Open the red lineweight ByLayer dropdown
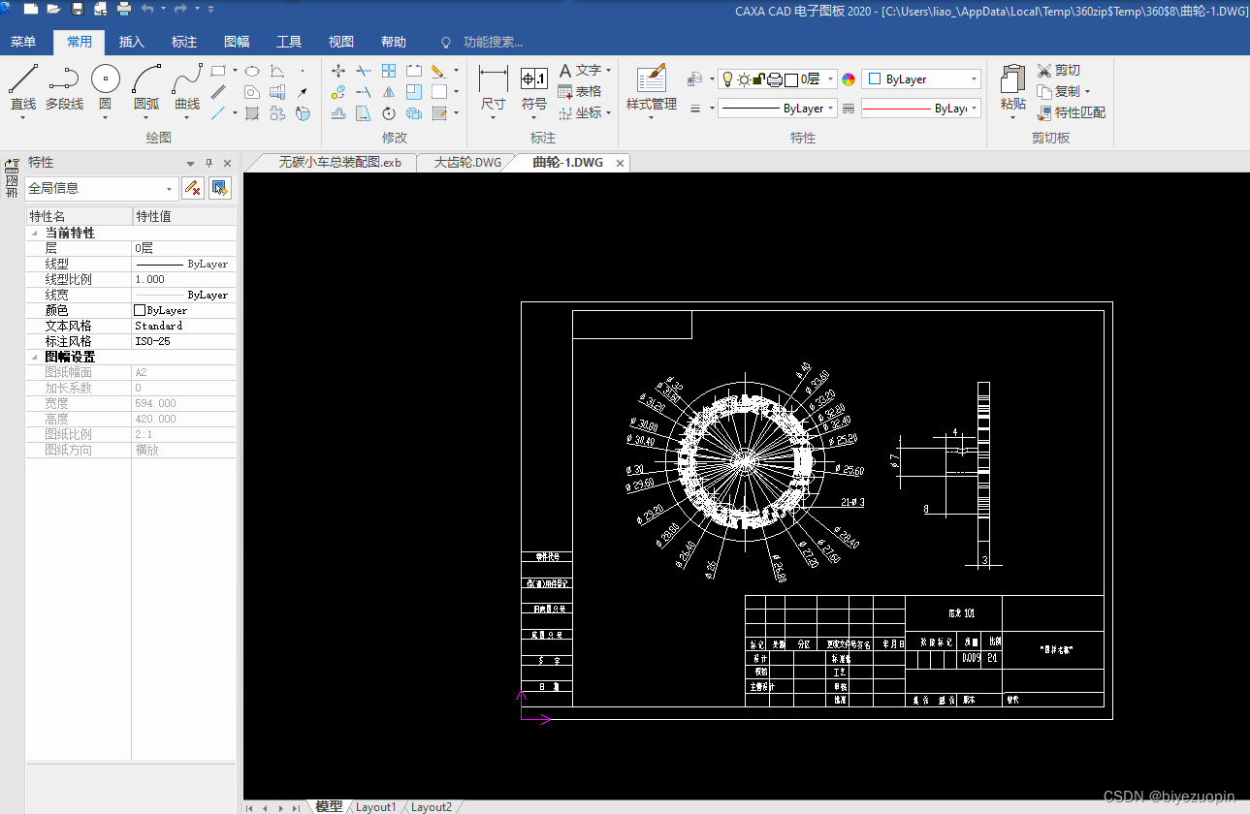This screenshot has width=1250, height=814. pos(921,109)
